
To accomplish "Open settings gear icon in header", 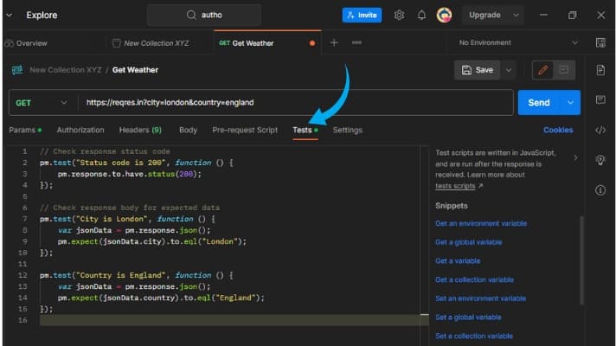I will pos(399,15).
